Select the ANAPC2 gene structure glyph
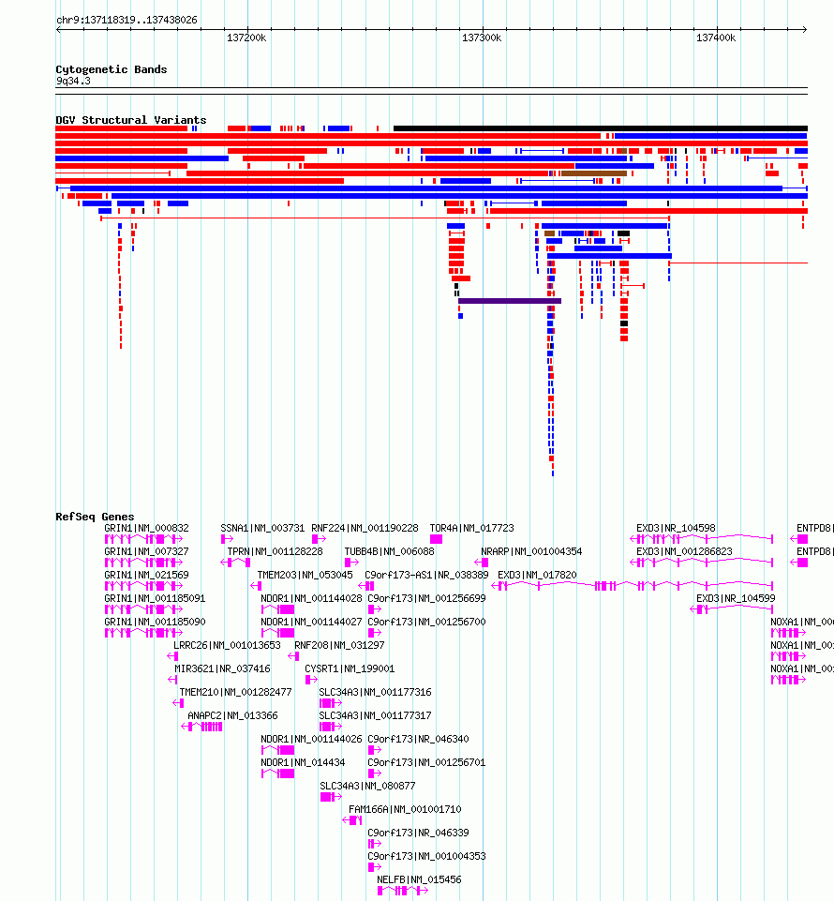Viewport: 834px width, 901px height. [x=201, y=727]
